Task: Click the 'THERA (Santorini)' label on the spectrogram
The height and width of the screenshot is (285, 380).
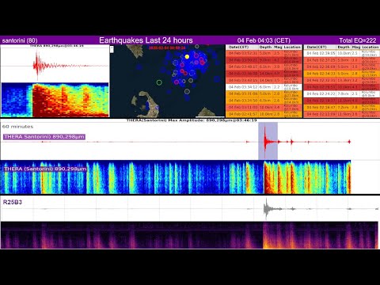Action: pos(45,169)
